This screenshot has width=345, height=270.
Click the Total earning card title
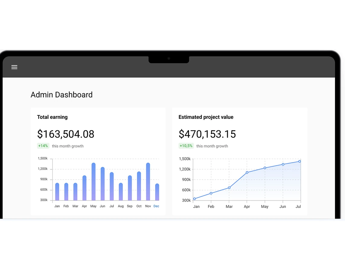click(52, 117)
